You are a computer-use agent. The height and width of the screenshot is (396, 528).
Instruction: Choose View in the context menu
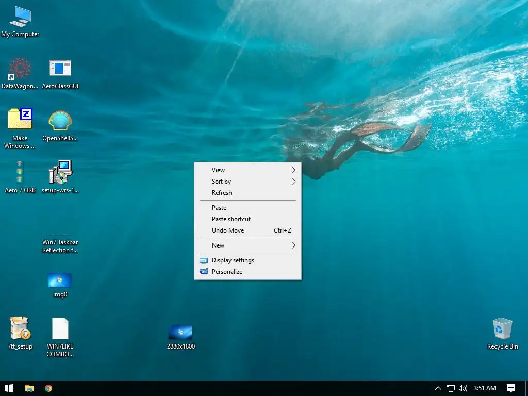[248, 170]
